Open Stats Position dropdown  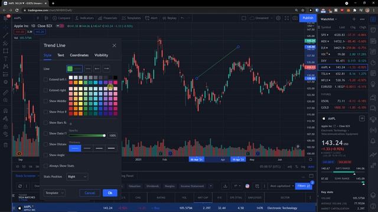coord(77,177)
